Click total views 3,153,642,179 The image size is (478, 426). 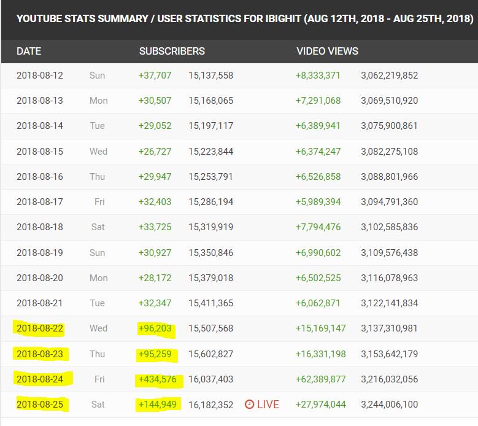(389, 354)
